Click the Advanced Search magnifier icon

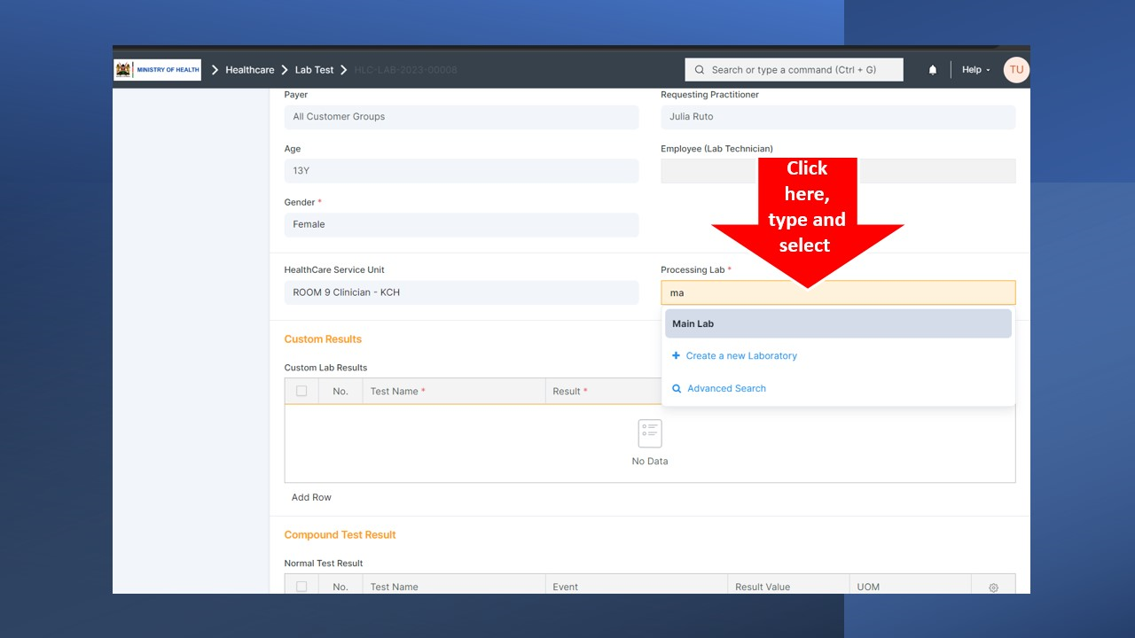677,388
